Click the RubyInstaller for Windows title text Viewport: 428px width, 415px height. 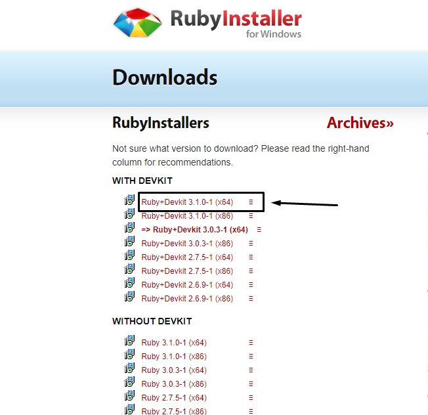[x=236, y=24]
